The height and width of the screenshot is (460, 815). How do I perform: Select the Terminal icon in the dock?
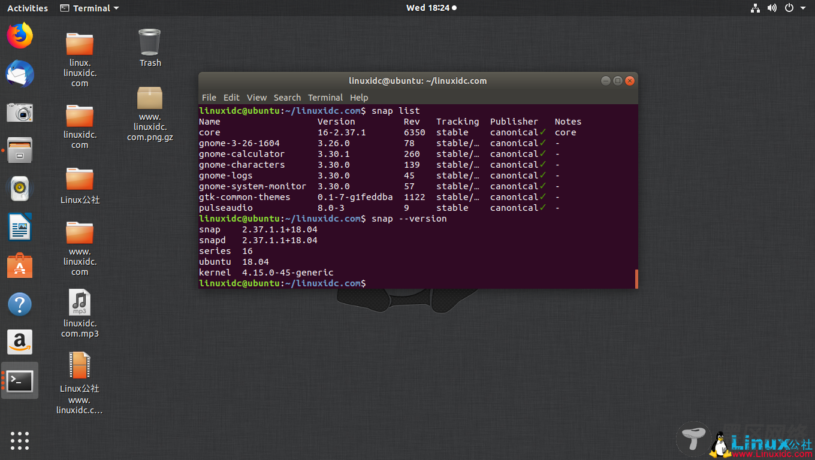(x=20, y=381)
